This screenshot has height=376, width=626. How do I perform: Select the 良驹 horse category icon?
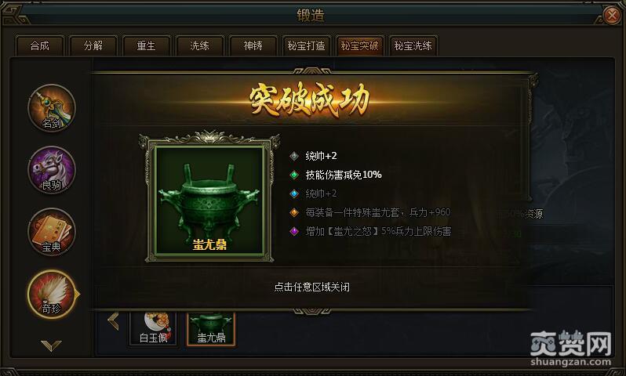pos(52,170)
